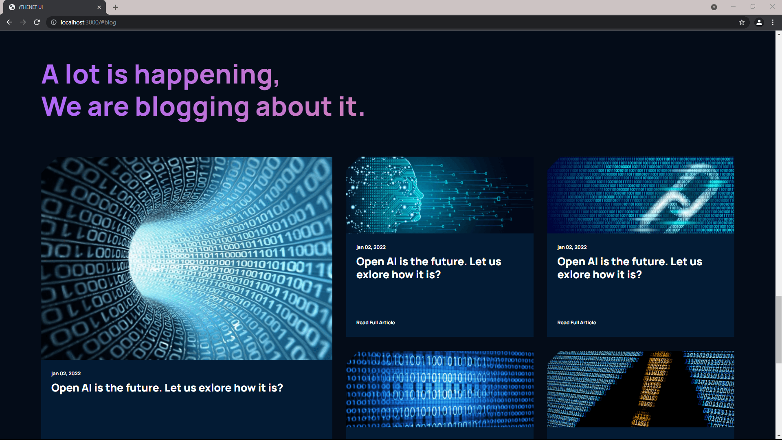Click the blue binary code thumbnail
Viewport: 782px width, 440px height.
pos(439,389)
